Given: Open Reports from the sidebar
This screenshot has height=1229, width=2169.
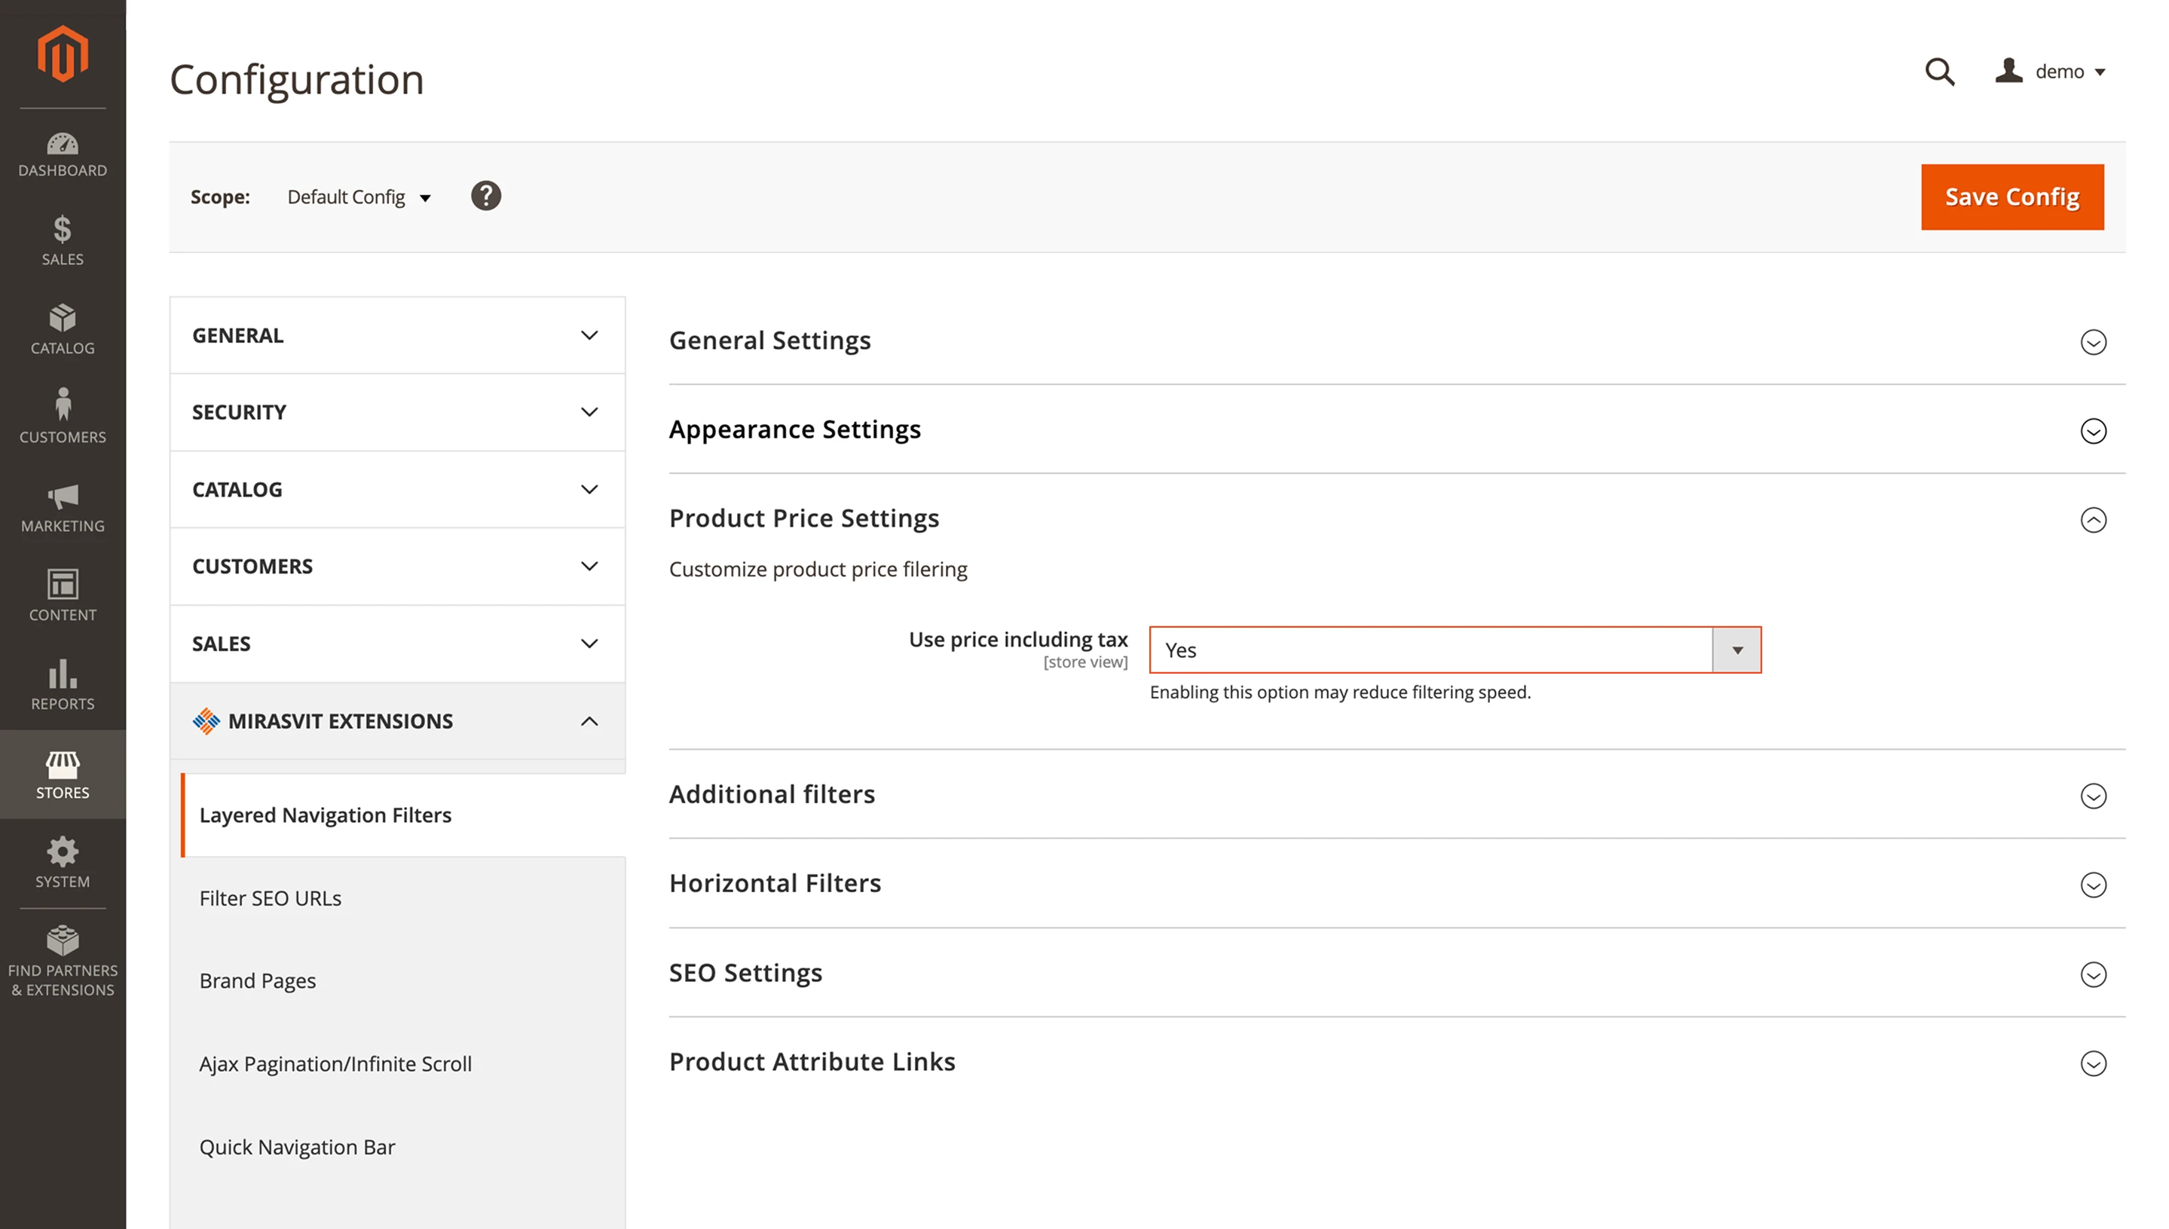Looking at the screenshot, I should [63, 684].
